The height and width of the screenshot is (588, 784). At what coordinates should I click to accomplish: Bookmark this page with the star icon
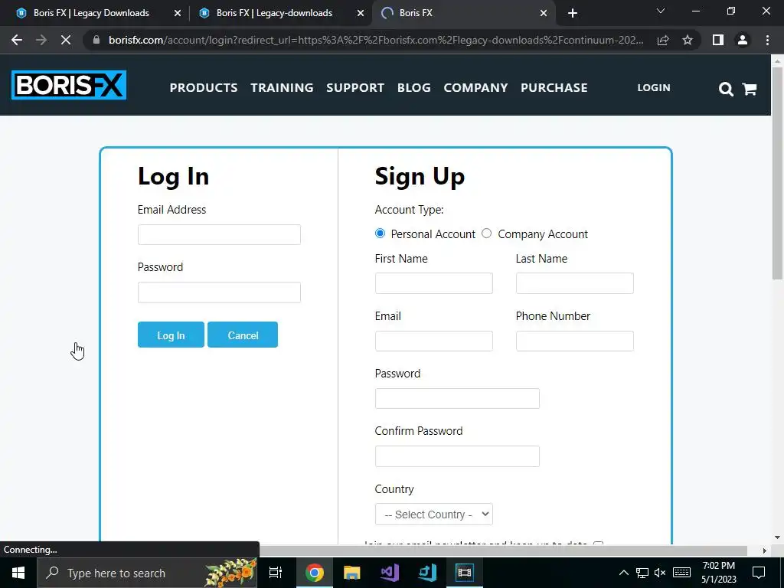tap(688, 40)
